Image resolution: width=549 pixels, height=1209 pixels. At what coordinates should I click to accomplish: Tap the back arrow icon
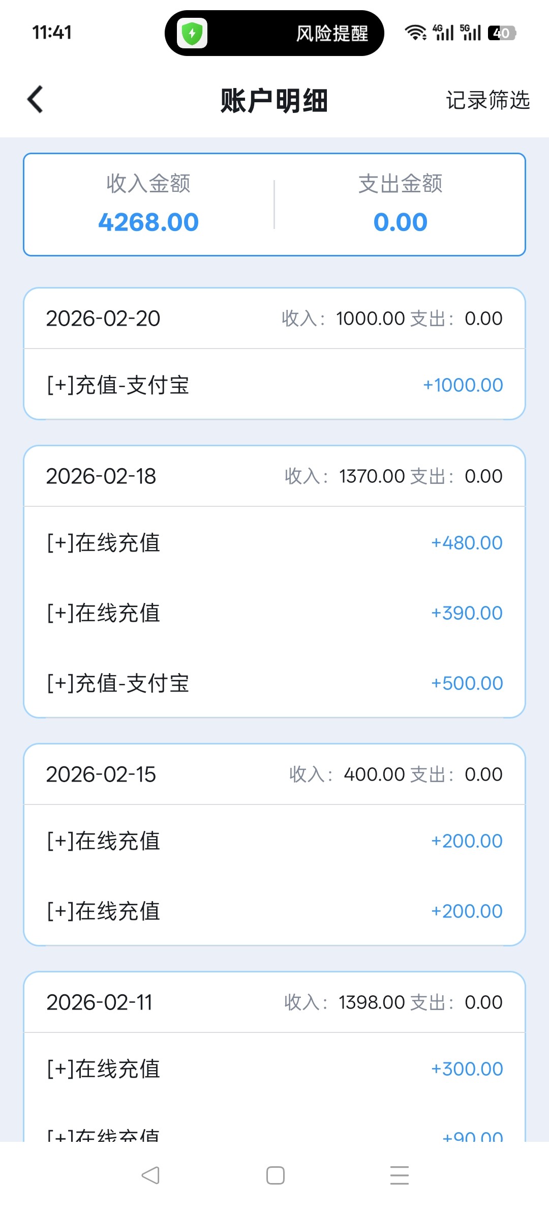click(x=35, y=99)
